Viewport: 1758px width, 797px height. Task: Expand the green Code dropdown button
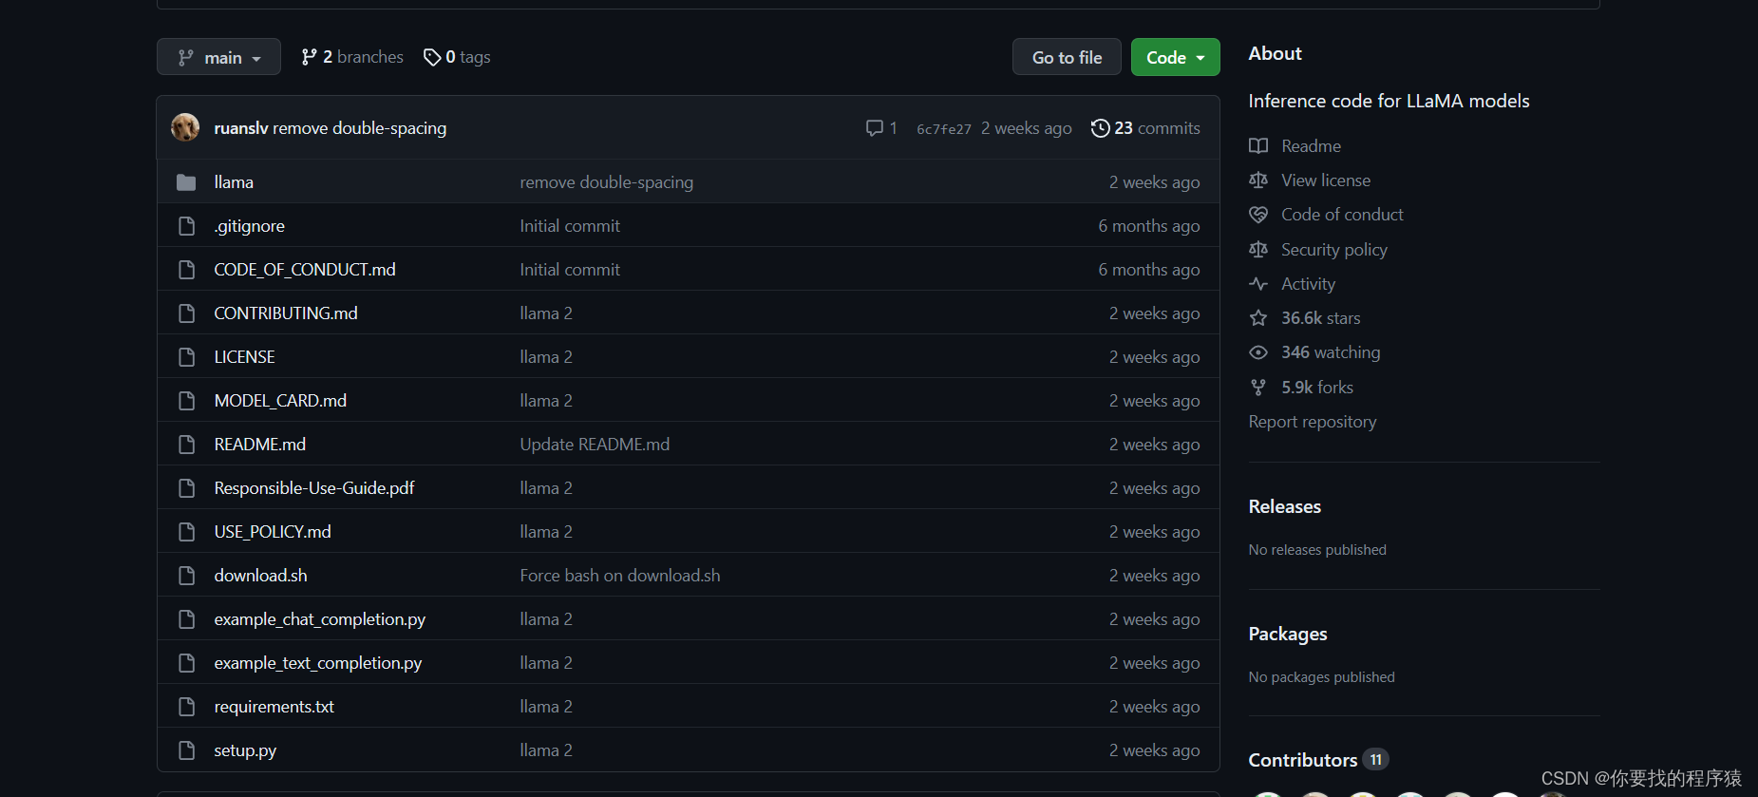[x=1175, y=57]
